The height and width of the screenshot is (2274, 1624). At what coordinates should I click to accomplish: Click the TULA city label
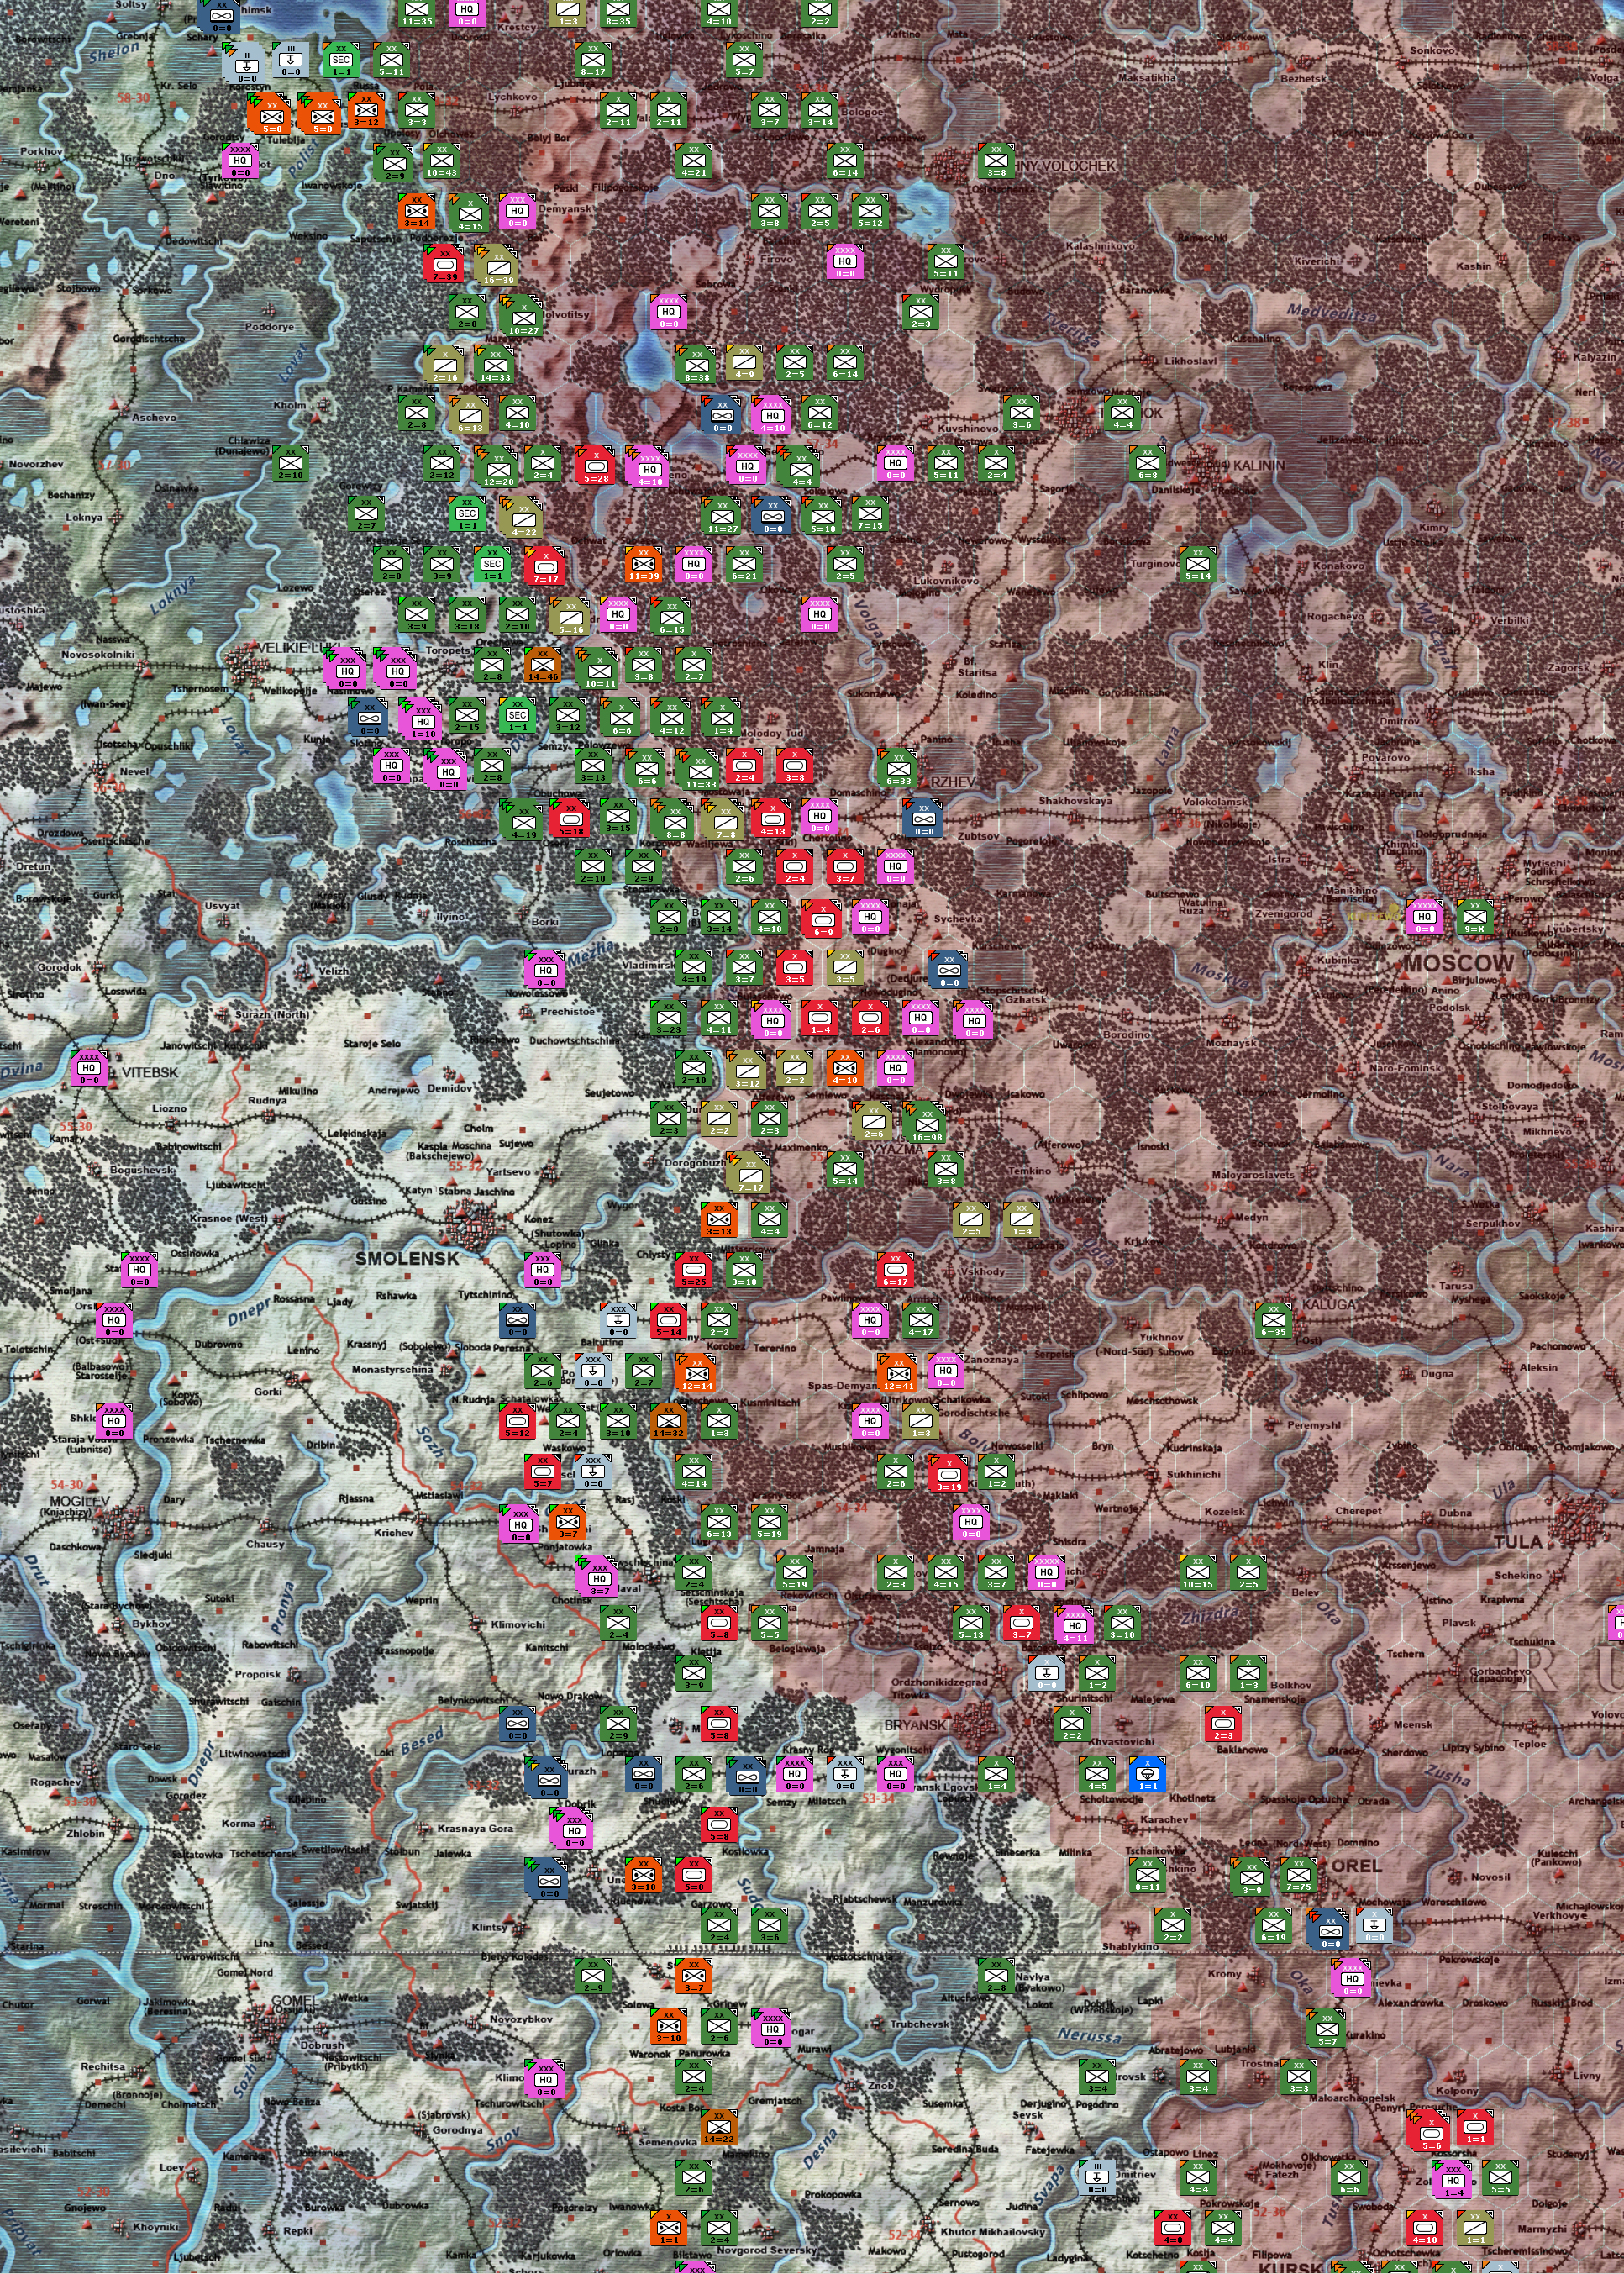[1518, 1542]
